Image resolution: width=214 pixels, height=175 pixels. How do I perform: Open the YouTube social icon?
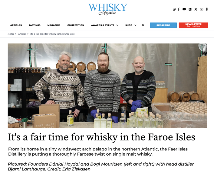184,9
